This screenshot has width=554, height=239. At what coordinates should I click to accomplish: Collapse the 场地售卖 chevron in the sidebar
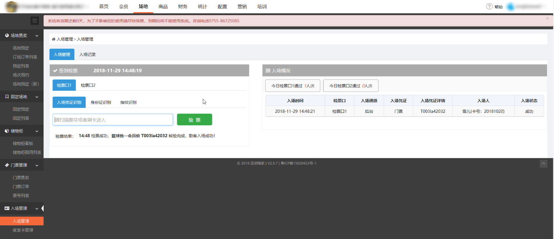coord(37,36)
